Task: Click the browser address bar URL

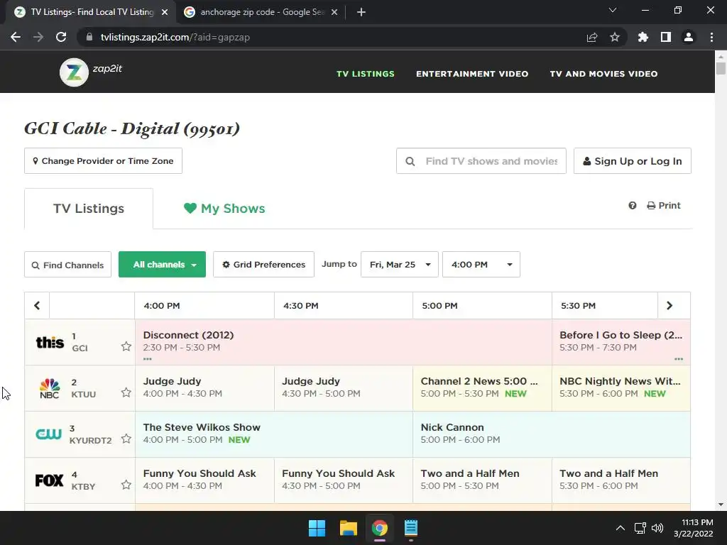Action: (x=175, y=37)
